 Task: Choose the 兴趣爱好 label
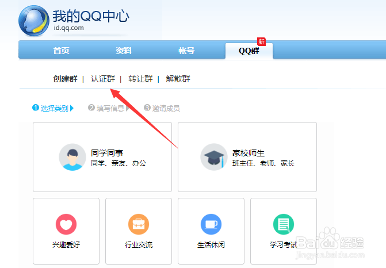click(x=66, y=244)
